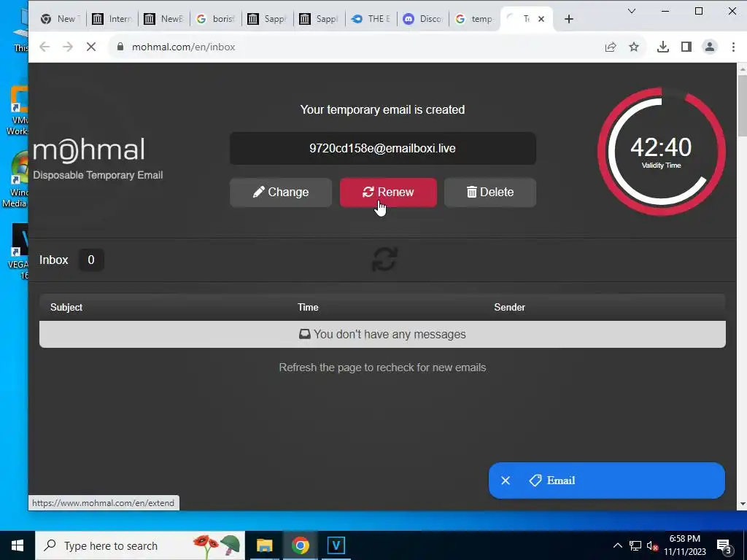Switch to the Google temp tab

(x=474, y=19)
